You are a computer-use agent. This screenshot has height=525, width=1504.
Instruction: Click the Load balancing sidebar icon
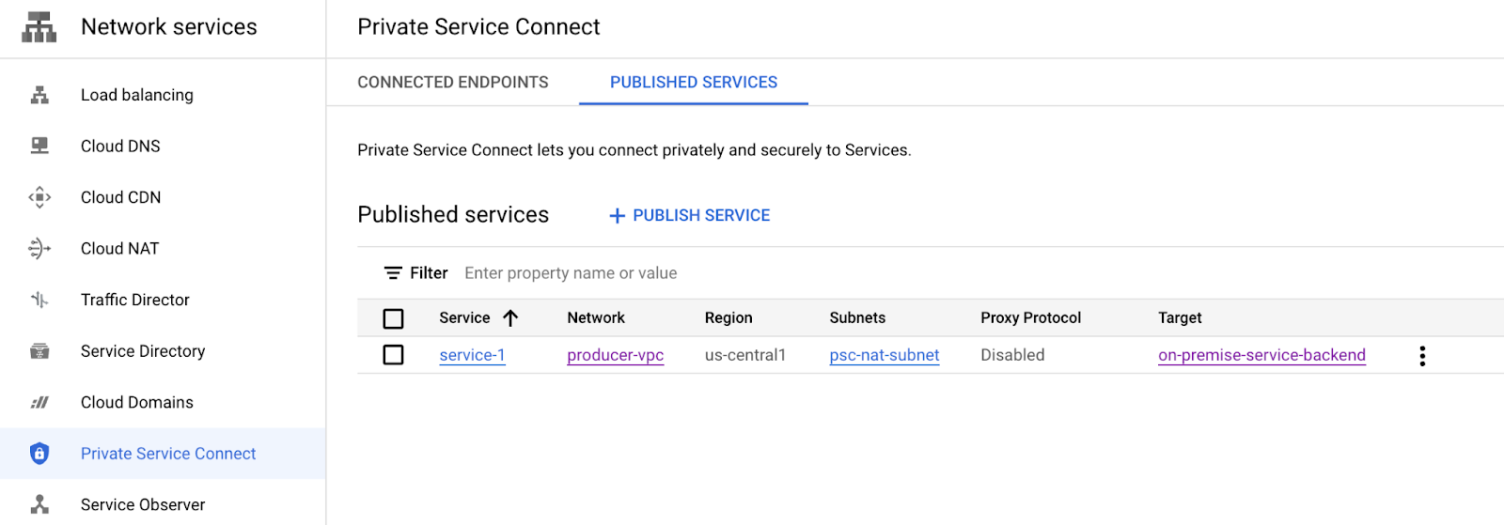click(39, 95)
